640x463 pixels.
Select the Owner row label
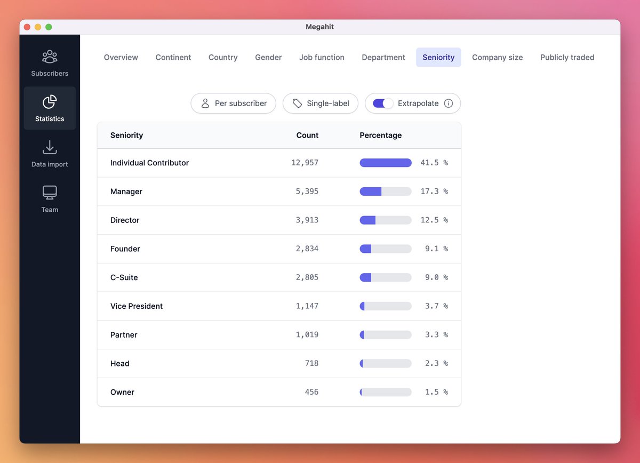122,393
